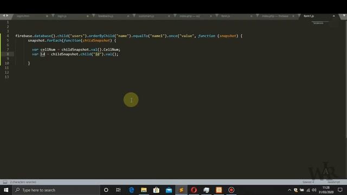Click line number 8 in the gutter
The height and width of the screenshot is (195, 347).
[8, 54]
